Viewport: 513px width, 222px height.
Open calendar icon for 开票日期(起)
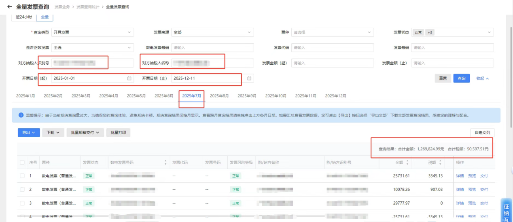click(129, 78)
